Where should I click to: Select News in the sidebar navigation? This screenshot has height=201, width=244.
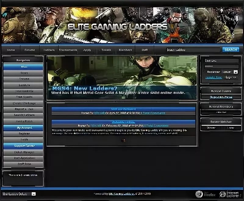pos(23,73)
